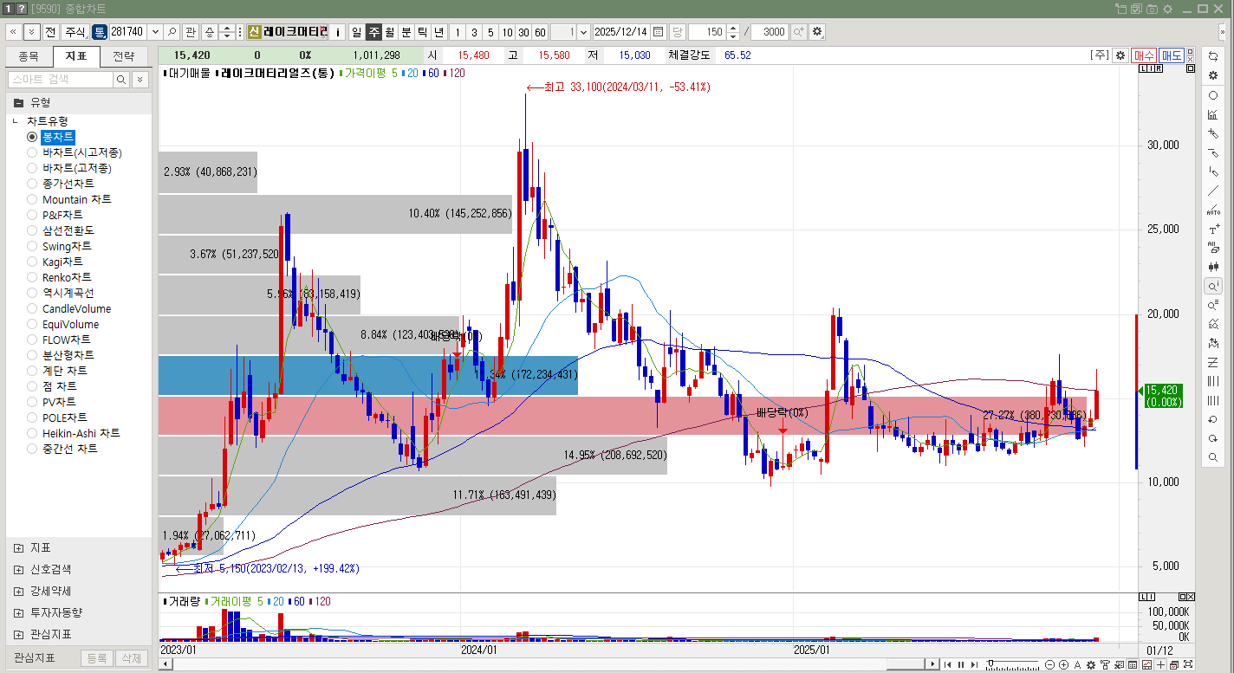Select the 년 yearly period tab
Image resolution: width=1234 pixels, height=673 pixels.
(x=439, y=31)
